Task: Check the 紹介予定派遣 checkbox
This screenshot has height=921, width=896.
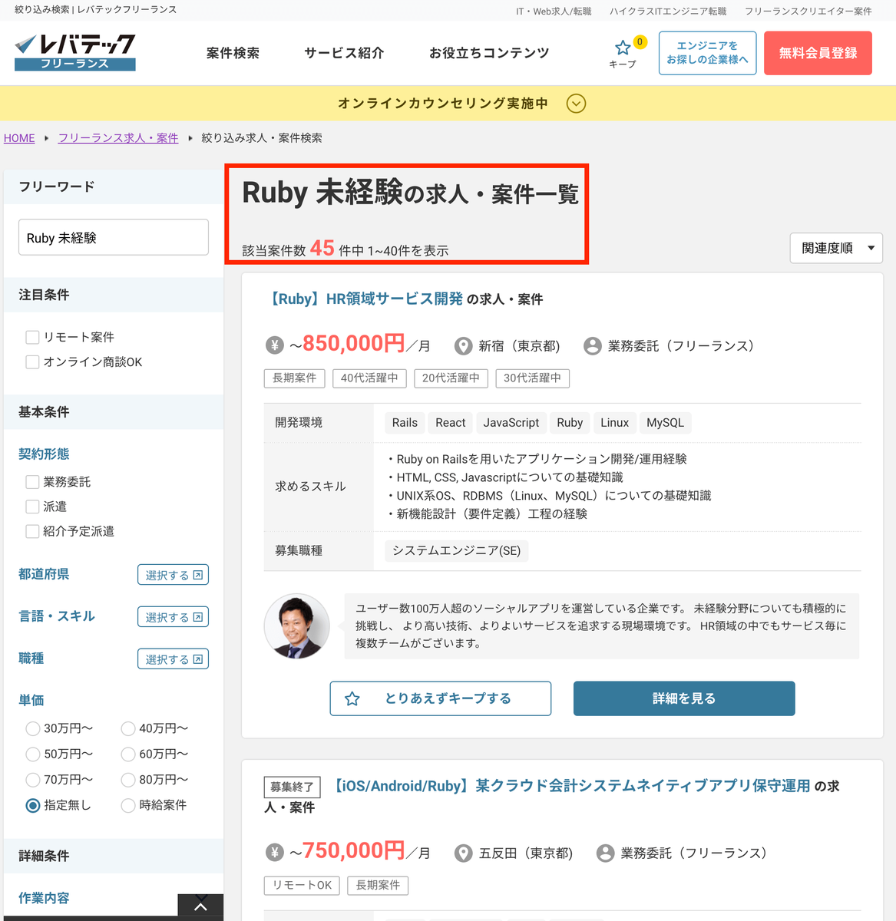Action: pos(32,531)
